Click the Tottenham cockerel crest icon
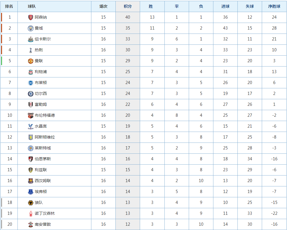Image resolution: width=287 pixels, height=230 pixels. (31, 50)
